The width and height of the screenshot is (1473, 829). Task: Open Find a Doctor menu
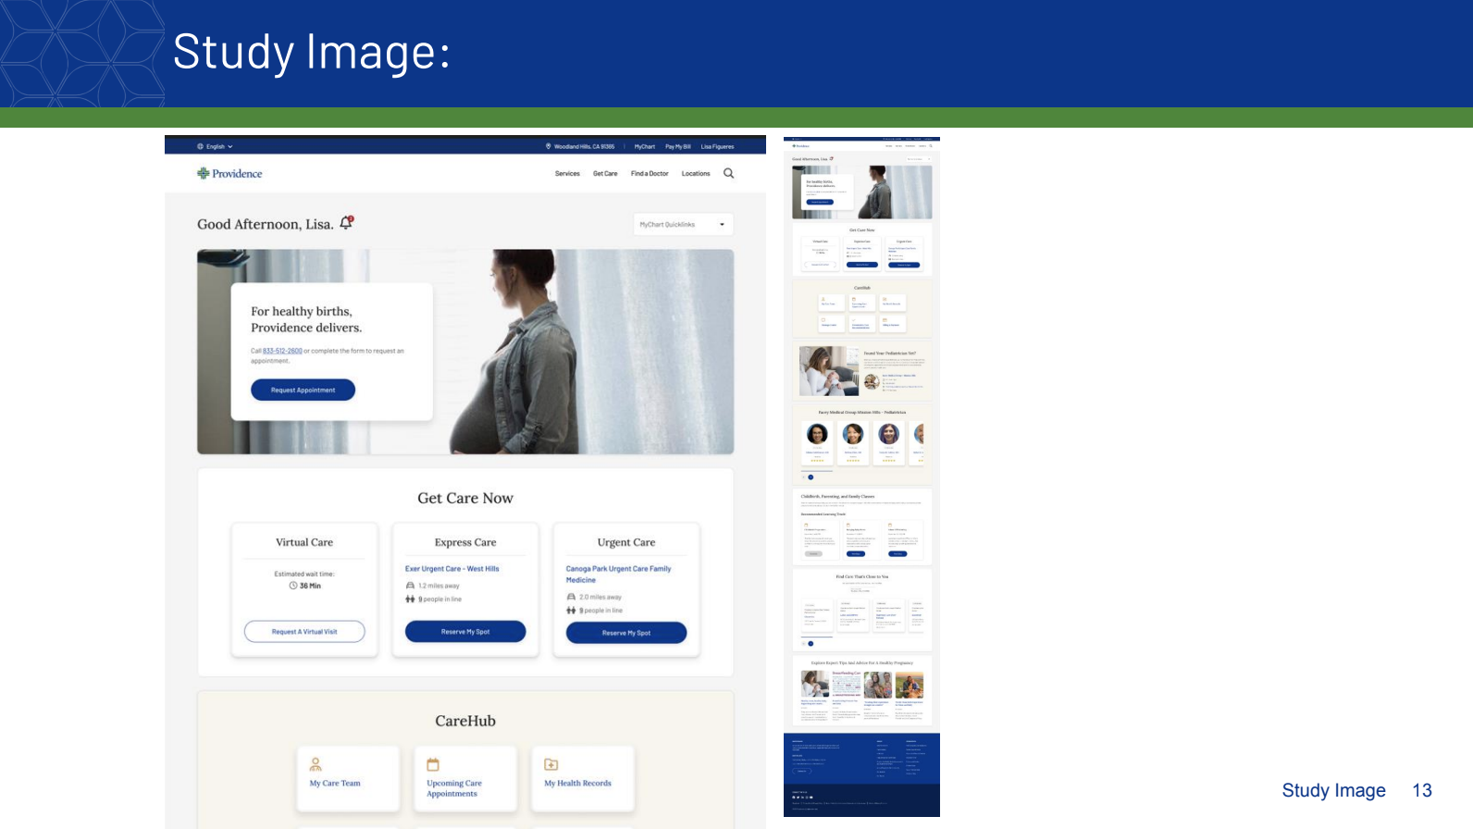point(650,174)
